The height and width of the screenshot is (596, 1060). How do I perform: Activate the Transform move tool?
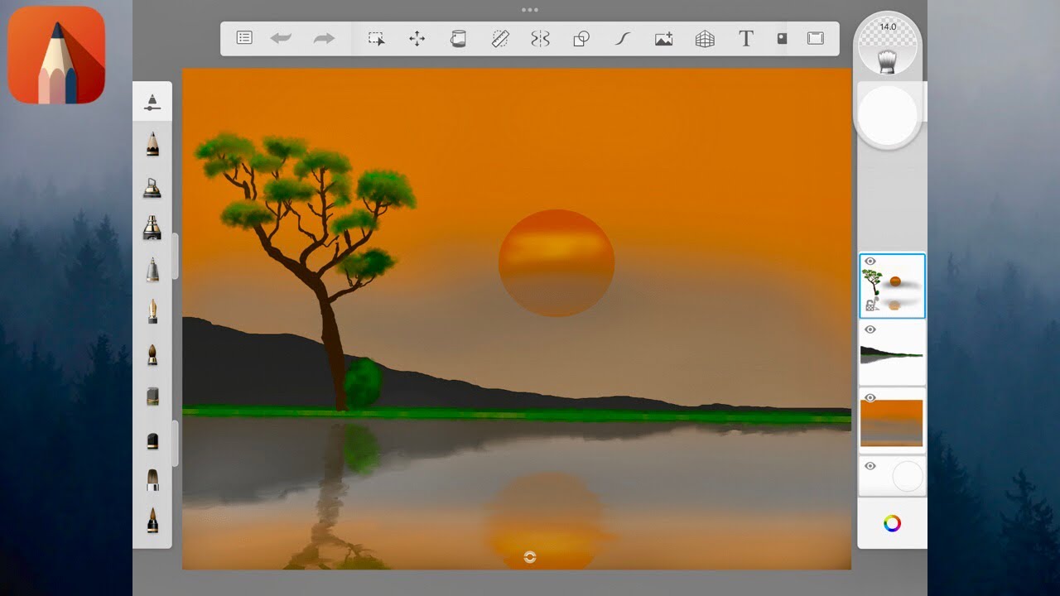click(417, 39)
